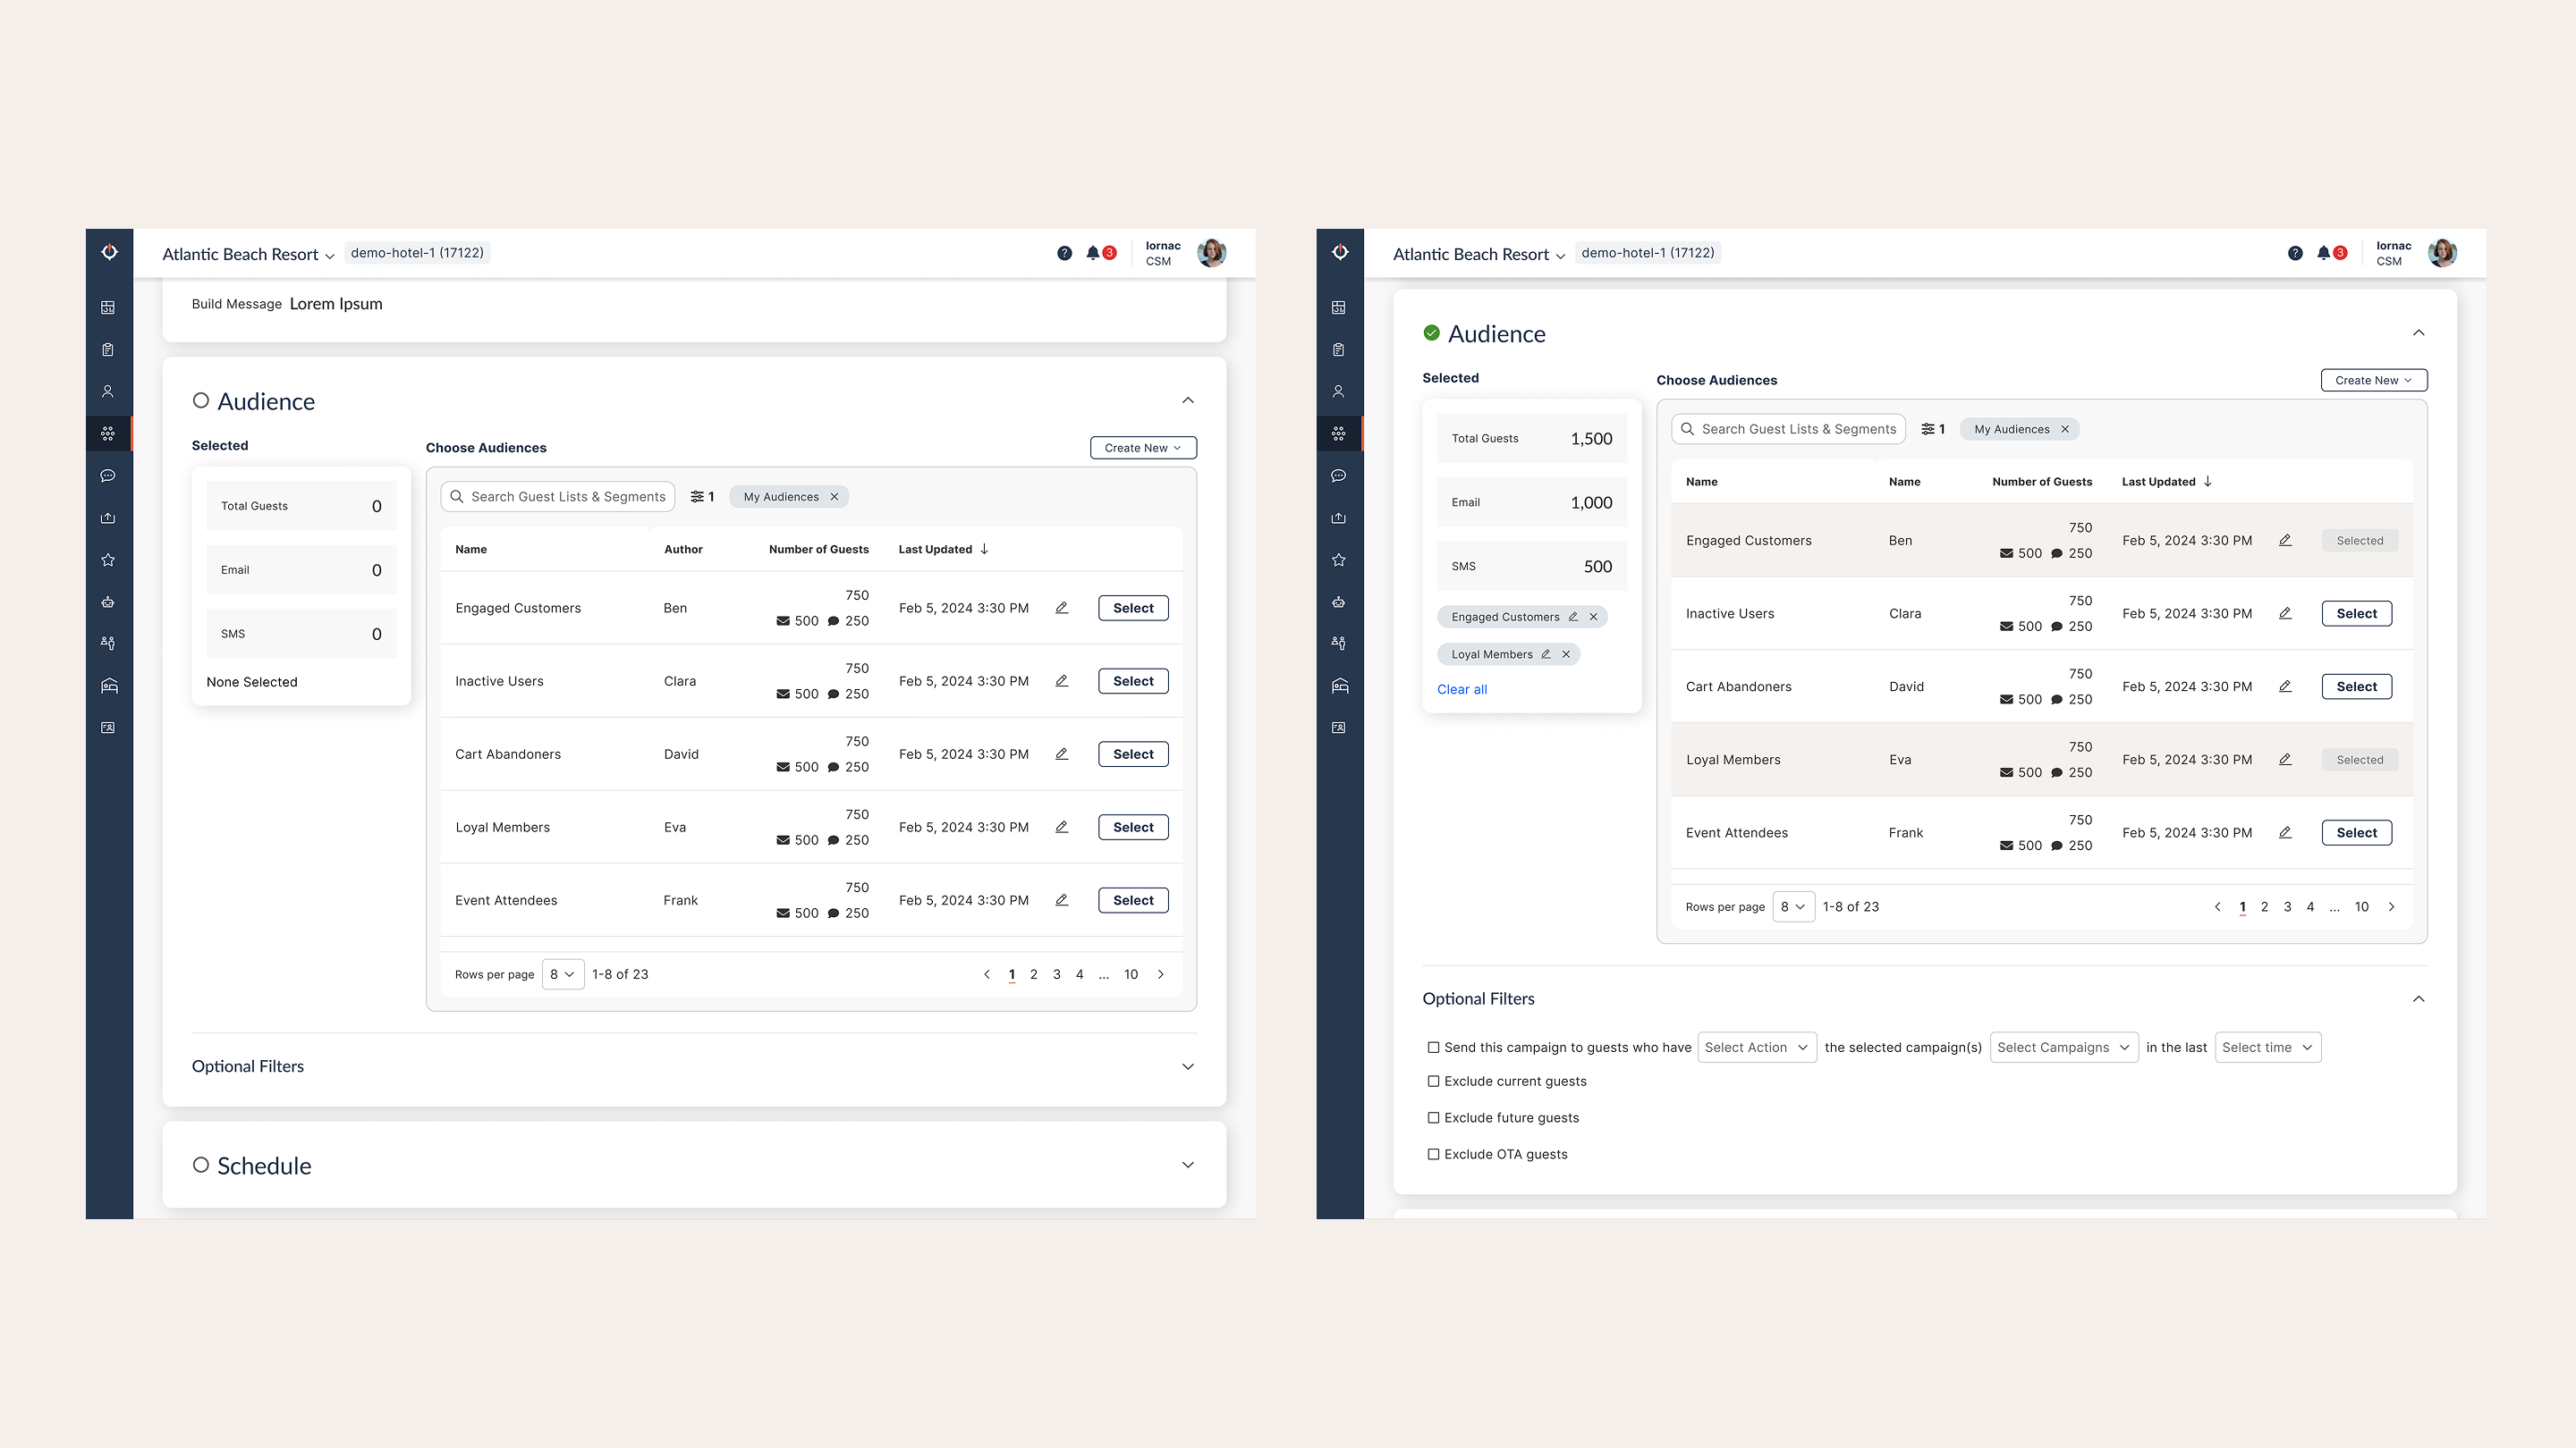The height and width of the screenshot is (1448, 2576).
Task: Check Exclude current guests checkbox
Action: [1433, 1082]
